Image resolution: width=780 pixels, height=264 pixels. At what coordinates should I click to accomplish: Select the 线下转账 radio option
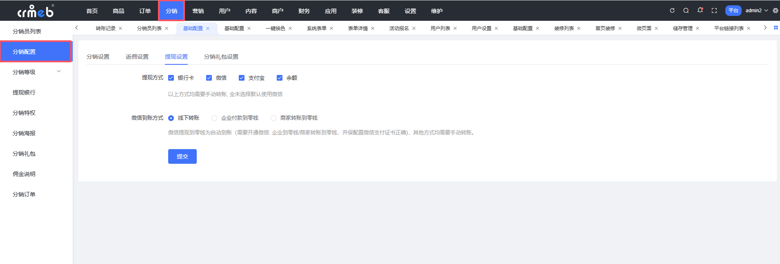(x=171, y=118)
